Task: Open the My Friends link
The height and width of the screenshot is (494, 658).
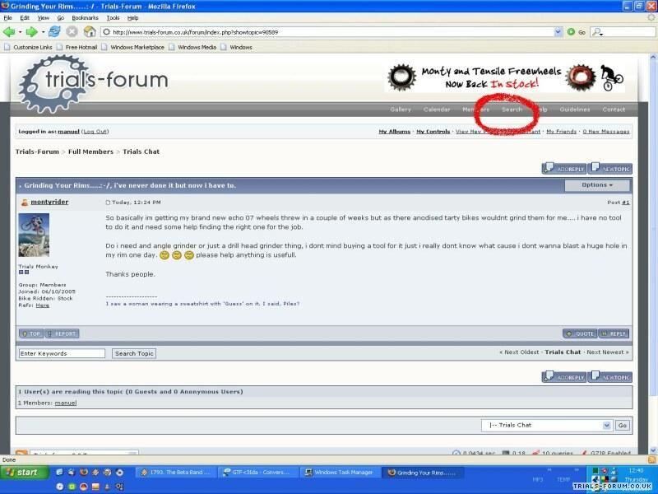Action: click(561, 132)
